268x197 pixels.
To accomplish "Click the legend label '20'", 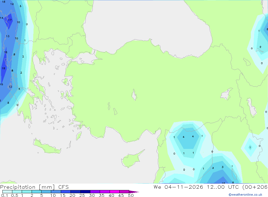I will tap(72, 195).
